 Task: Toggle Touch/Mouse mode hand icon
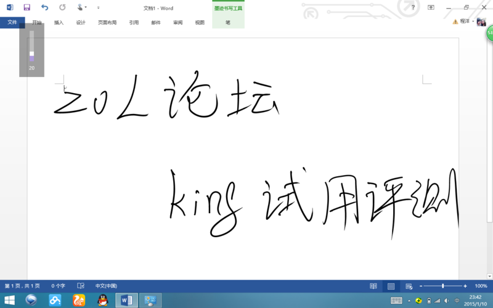[80, 7]
